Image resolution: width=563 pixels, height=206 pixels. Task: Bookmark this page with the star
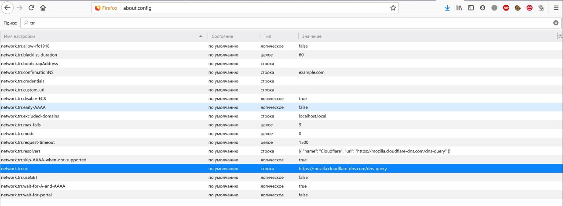coord(393,8)
